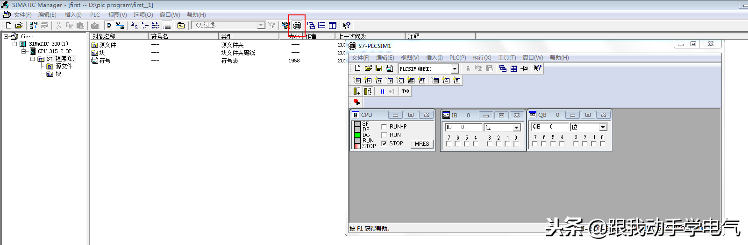Collapse the SIMATIC 300(1) tree node
The image size is (748, 245).
tap(14, 44)
